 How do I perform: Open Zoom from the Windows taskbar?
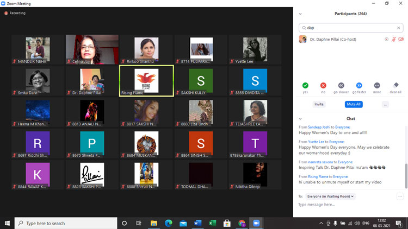coord(256,223)
